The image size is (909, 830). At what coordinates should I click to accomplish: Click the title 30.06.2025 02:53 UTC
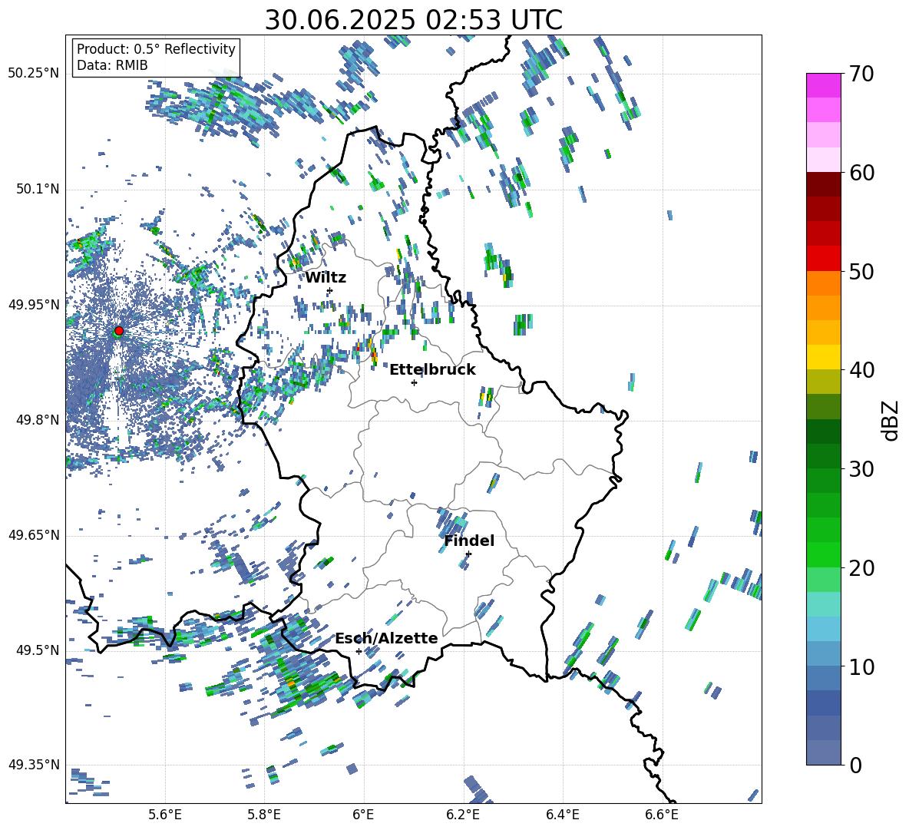tap(413, 20)
